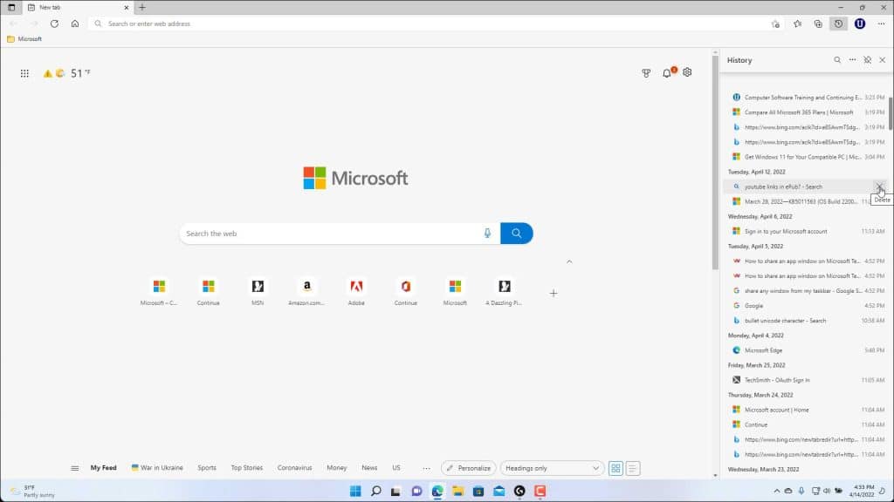Show hidden system tray icons
Image resolution: width=894 pixels, height=502 pixels.
(x=776, y=492)
